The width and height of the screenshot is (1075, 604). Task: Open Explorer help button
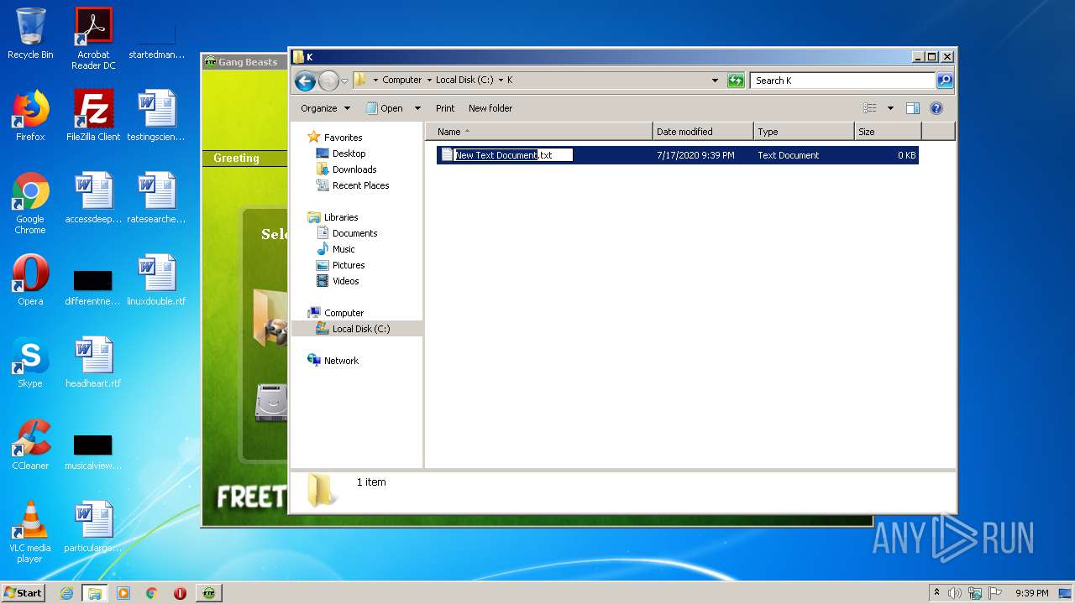pos(936,108)
